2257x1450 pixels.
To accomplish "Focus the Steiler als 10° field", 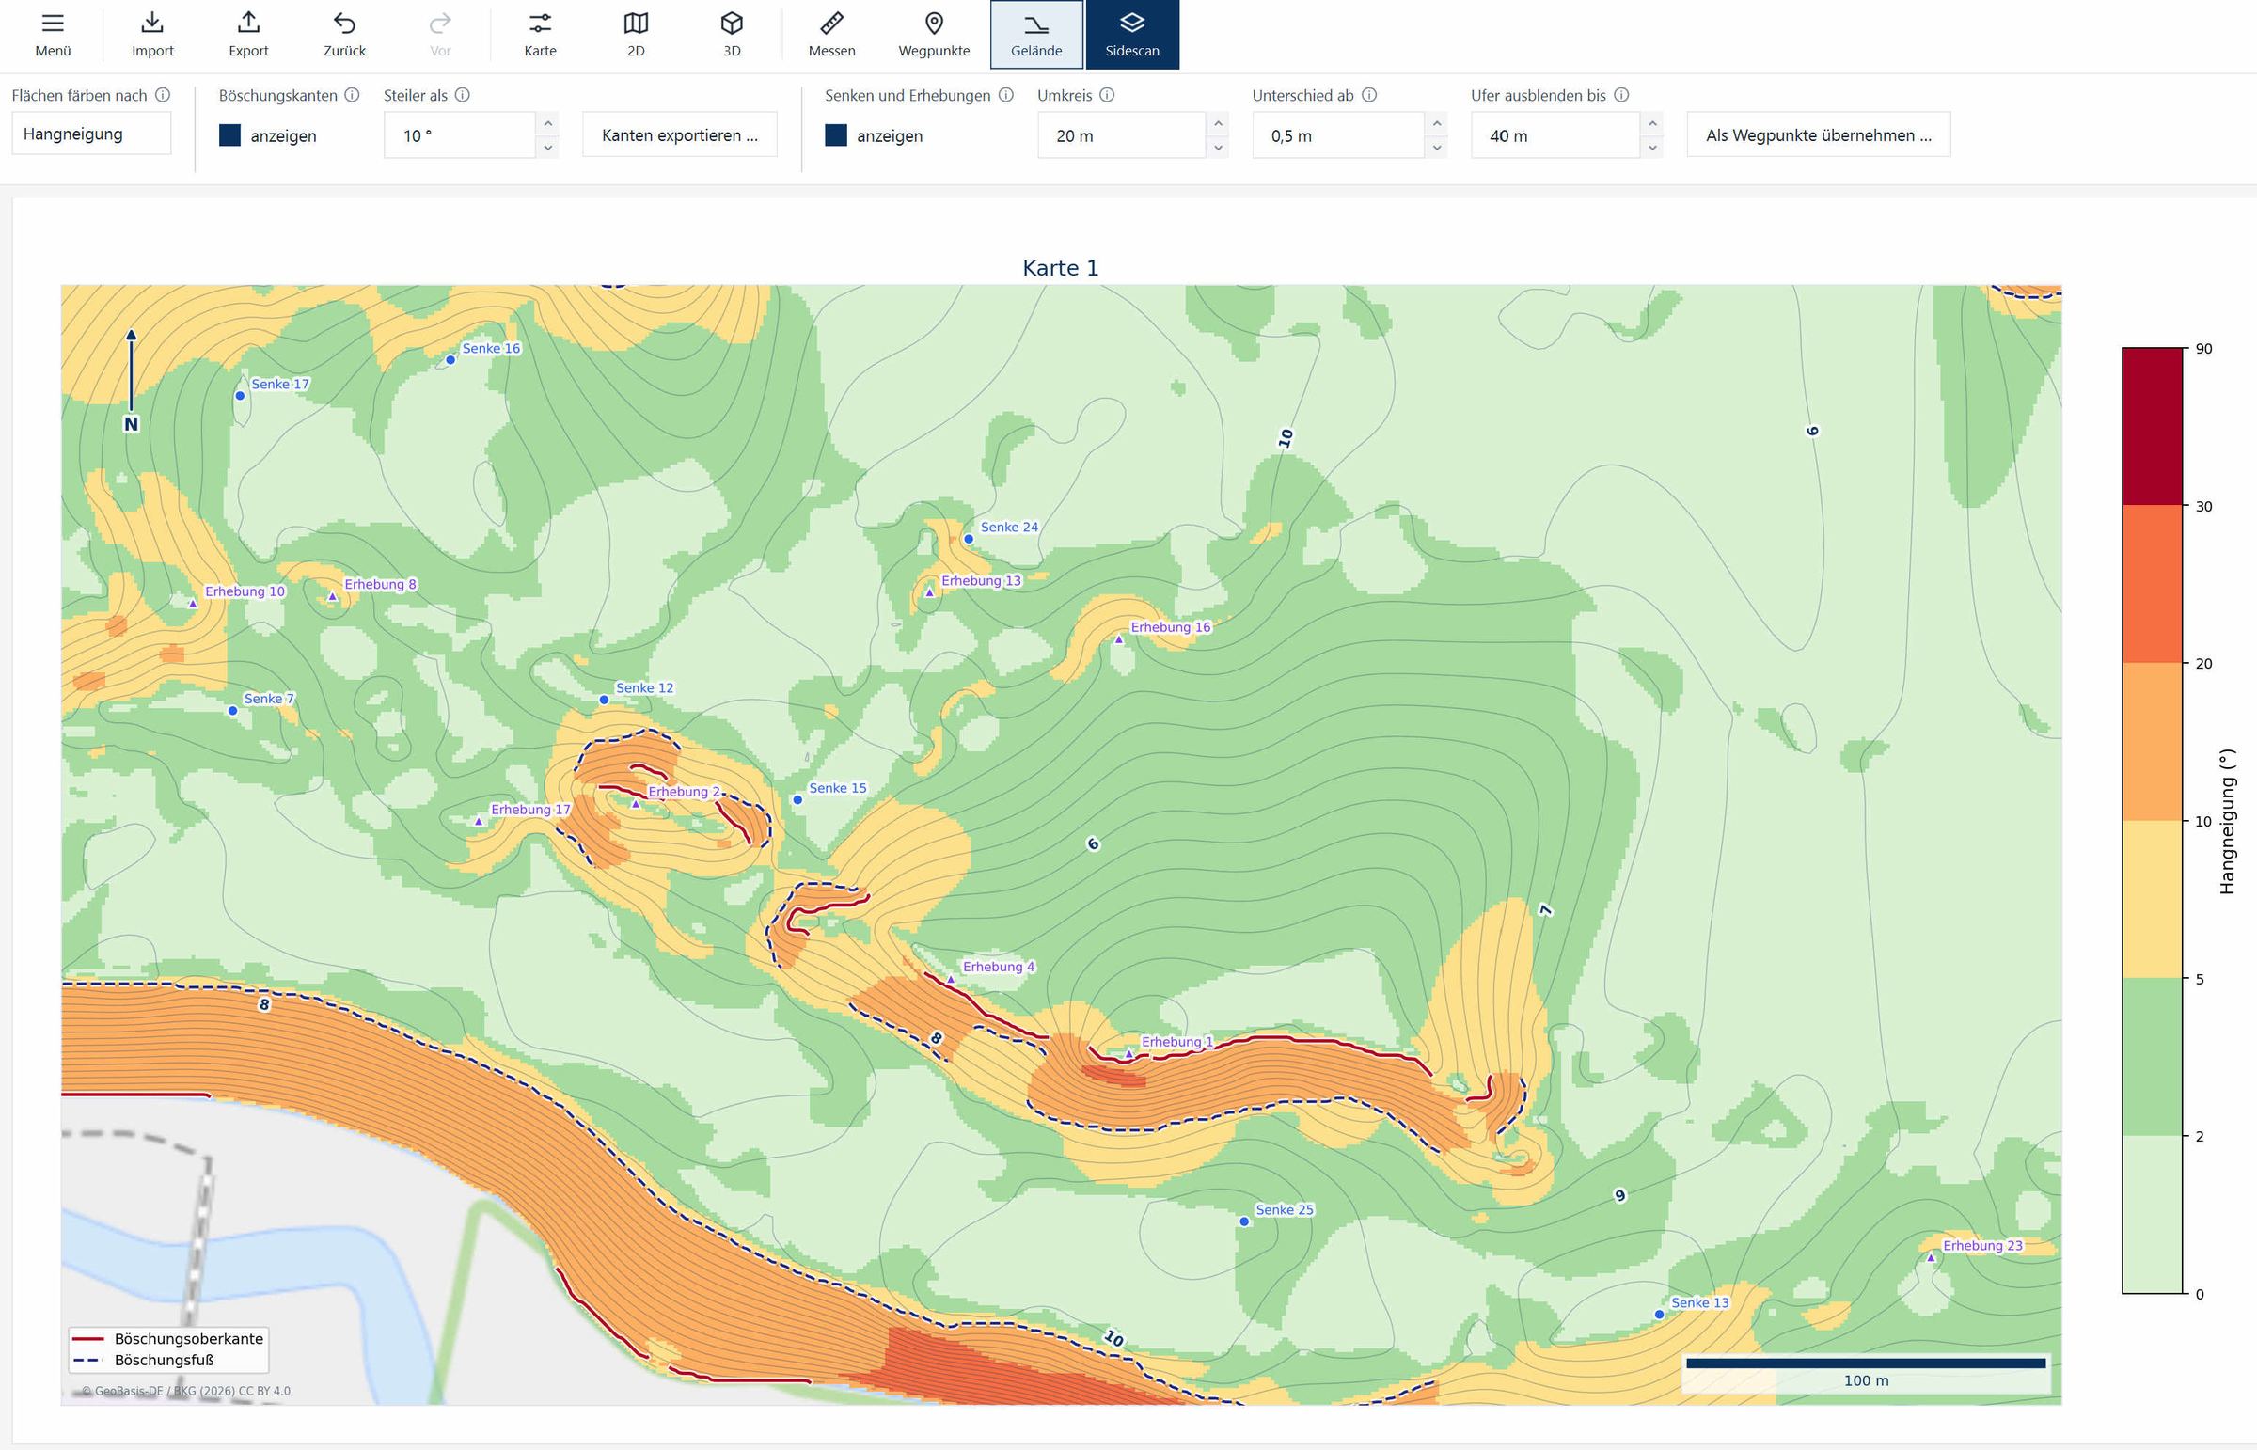I will tap(460, 135).
